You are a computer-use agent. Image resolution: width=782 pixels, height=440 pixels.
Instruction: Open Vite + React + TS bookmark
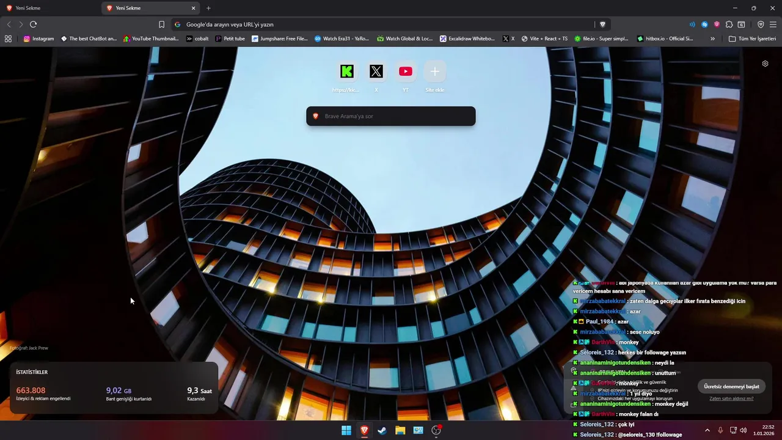point(544,38)
